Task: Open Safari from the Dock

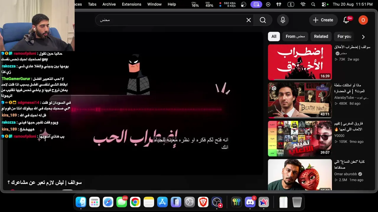Action: pos(108,202)
